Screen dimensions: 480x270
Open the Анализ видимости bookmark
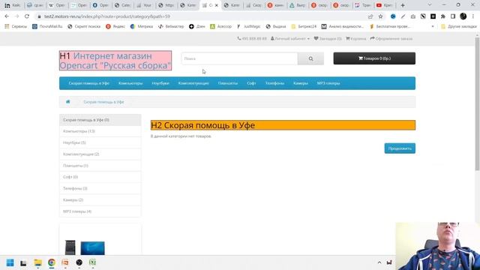pos(342,27)
